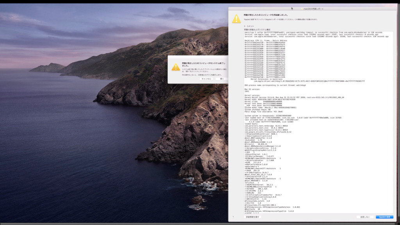
Task: Click the Catalina desktop wallpaper
Action: 78,137
